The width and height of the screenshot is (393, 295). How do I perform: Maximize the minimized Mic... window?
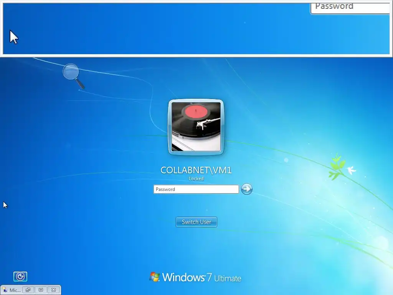pos(41,290)
